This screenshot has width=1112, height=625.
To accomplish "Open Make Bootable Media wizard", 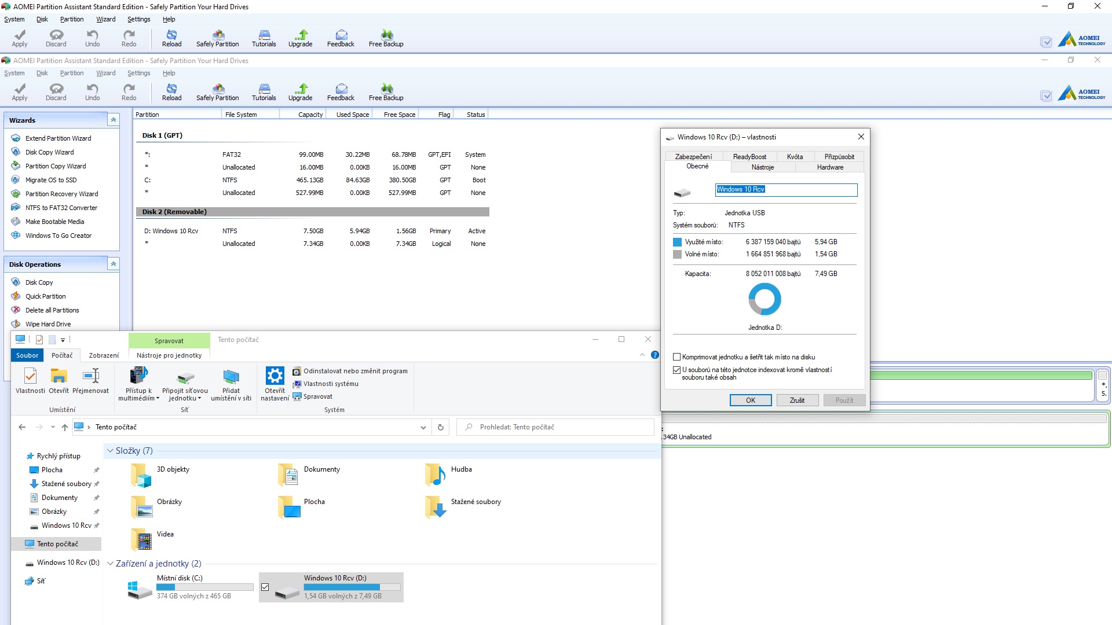I will point(54,222).
